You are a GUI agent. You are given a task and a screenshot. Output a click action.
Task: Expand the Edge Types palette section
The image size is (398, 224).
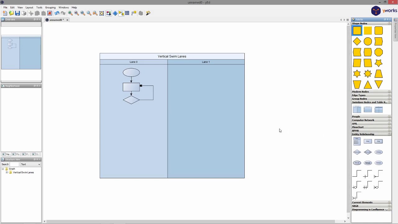[389, 95]
